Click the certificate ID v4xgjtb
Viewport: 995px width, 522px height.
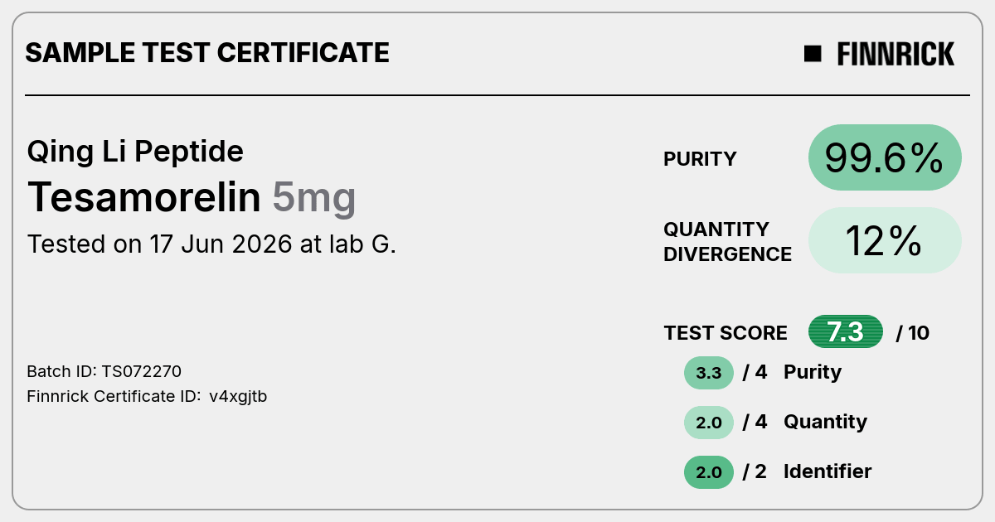(x=238, y=397)
